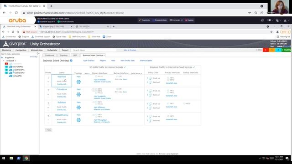The image size is (292, 164).
Task: Click the orange alarm count indicator
Action: tap(272, 50)
